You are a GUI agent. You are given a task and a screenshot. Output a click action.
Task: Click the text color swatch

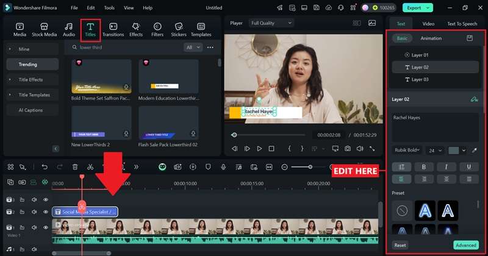[x=453, y=150]
